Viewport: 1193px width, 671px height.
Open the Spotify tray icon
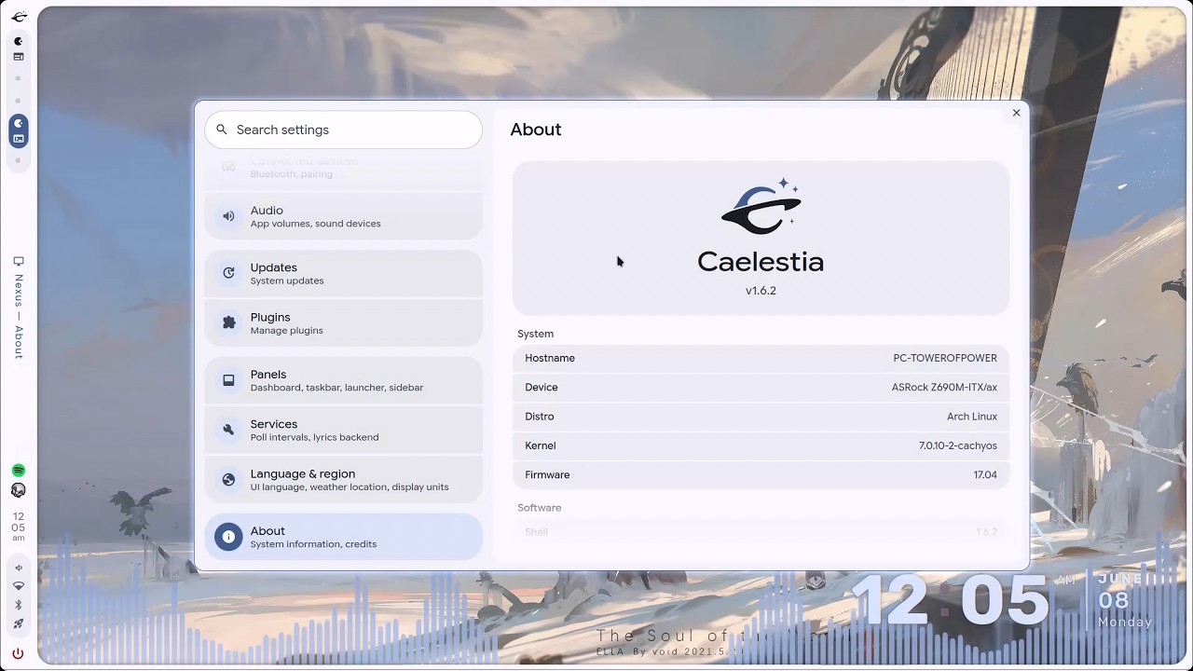point(18,471)
